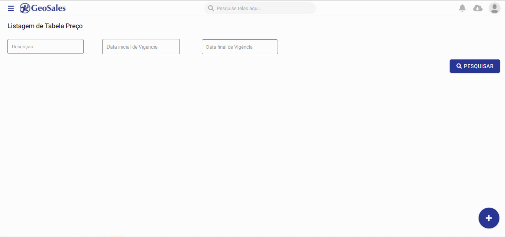
Task: Click the 'Listagem de Tabela Preço' heading
Action: tap(45, 26)
